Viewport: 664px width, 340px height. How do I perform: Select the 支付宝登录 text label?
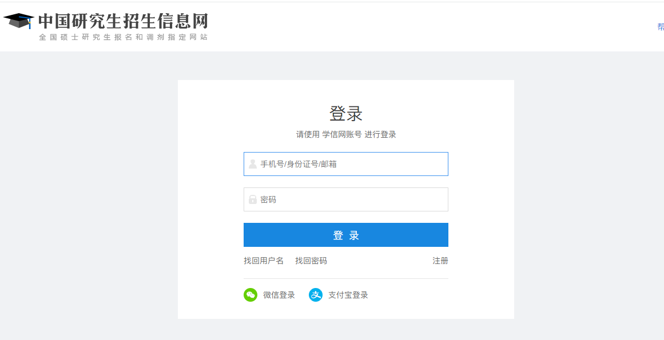pyautogui.click(x=348, y=295)
